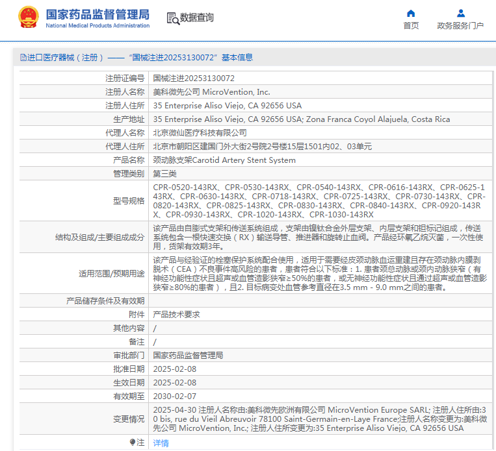The width and height of the screenshot is (496, 451).
Task: Open the 政务服务门户 portal link
Action: tap(460, 26)
